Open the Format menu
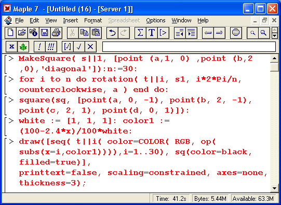Viewport: 281px width, 205px height. point(93,20)
